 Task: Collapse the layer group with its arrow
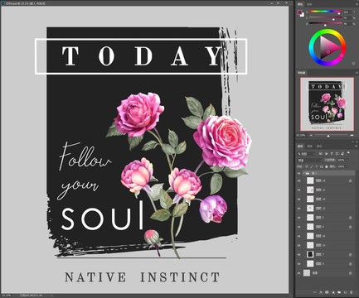(304, 173)
